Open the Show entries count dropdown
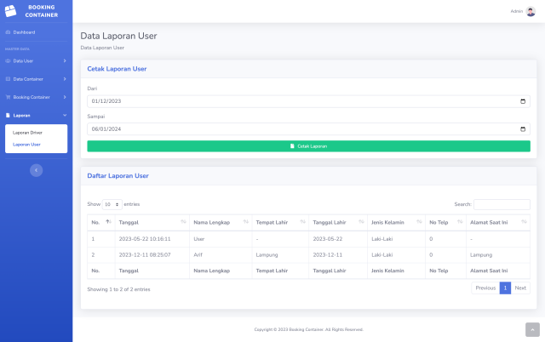 point(112,204)
